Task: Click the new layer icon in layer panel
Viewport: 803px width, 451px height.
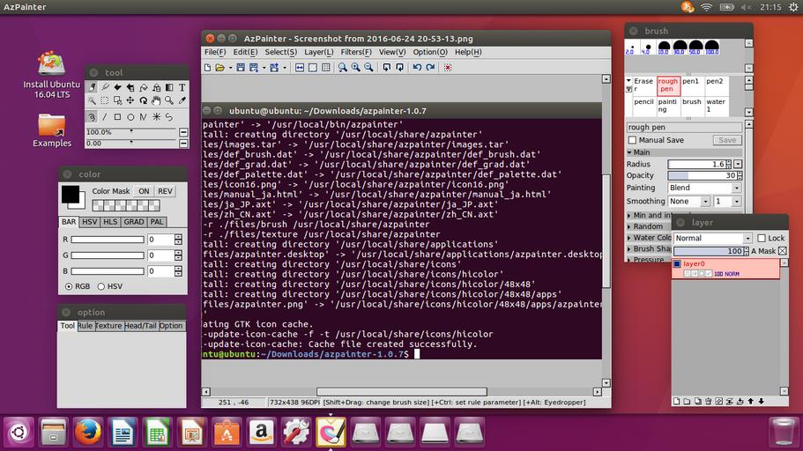Action: click(676, 402)
